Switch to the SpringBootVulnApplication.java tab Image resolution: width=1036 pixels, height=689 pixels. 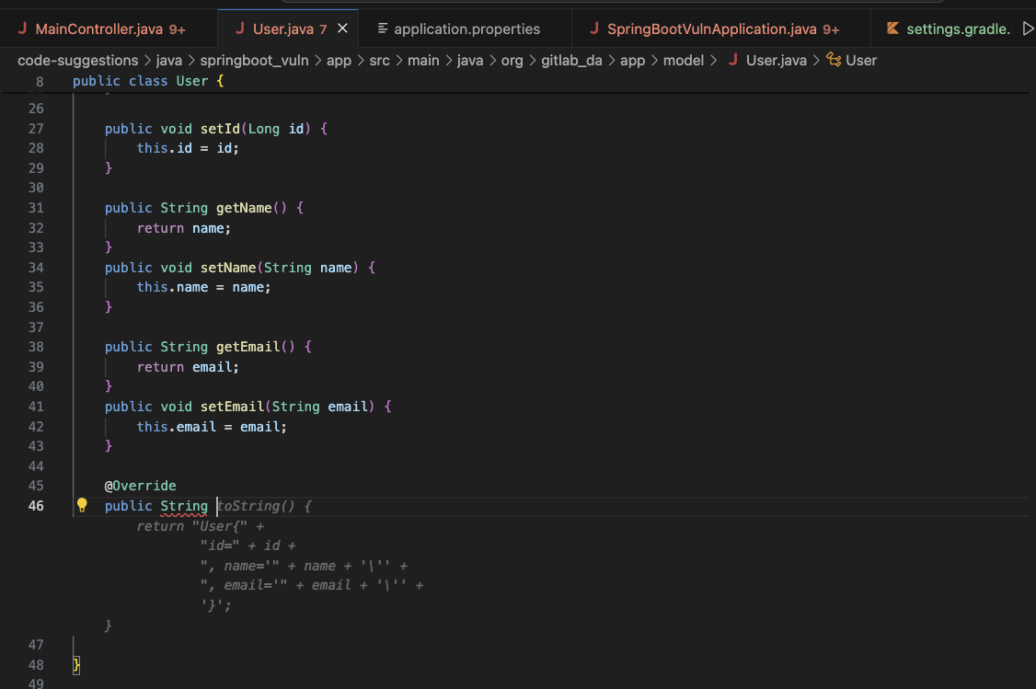[708, 29]
